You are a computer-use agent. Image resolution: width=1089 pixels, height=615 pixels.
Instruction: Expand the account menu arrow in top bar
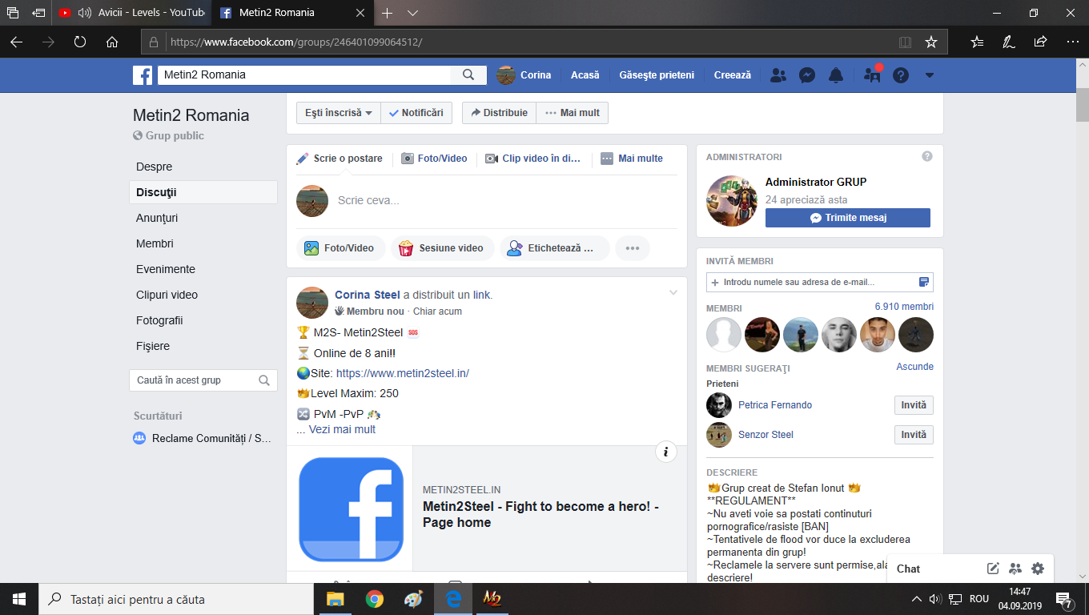point(929,75)
